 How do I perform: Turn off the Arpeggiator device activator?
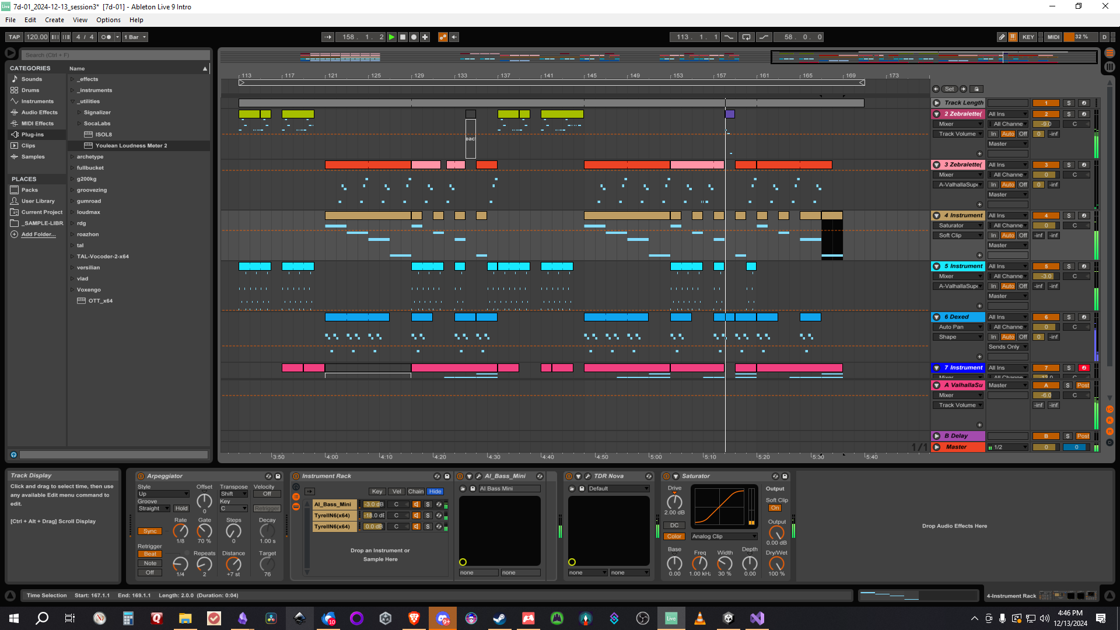pyautogui.click(x=141, y=476)
